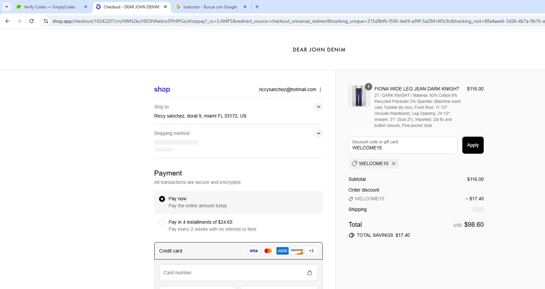This screenshot has height=289, width=545.
Task: Close the Checkout - DEAR JOHN DENIM tab
Action: pos(165,7)
